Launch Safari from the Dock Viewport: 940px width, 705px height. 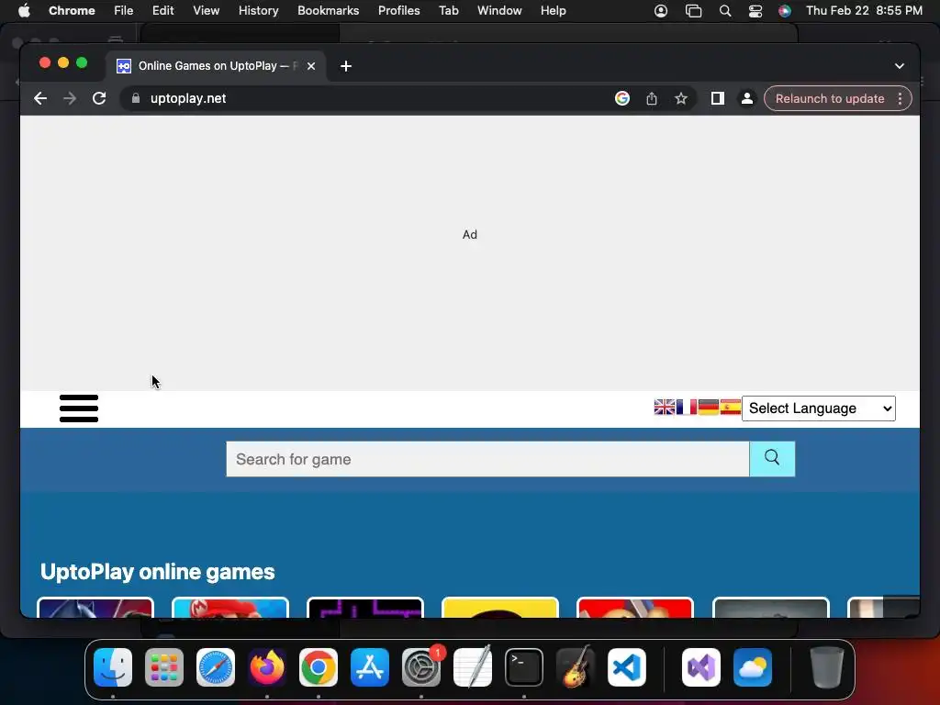(x=216, y=667)
